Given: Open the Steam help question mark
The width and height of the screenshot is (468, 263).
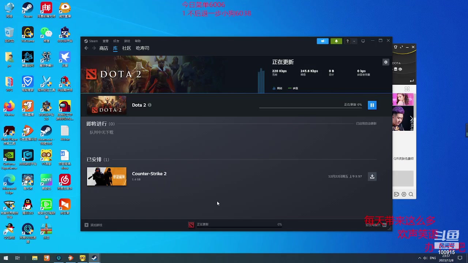Looking at the screenshot, I should [348, 41].
